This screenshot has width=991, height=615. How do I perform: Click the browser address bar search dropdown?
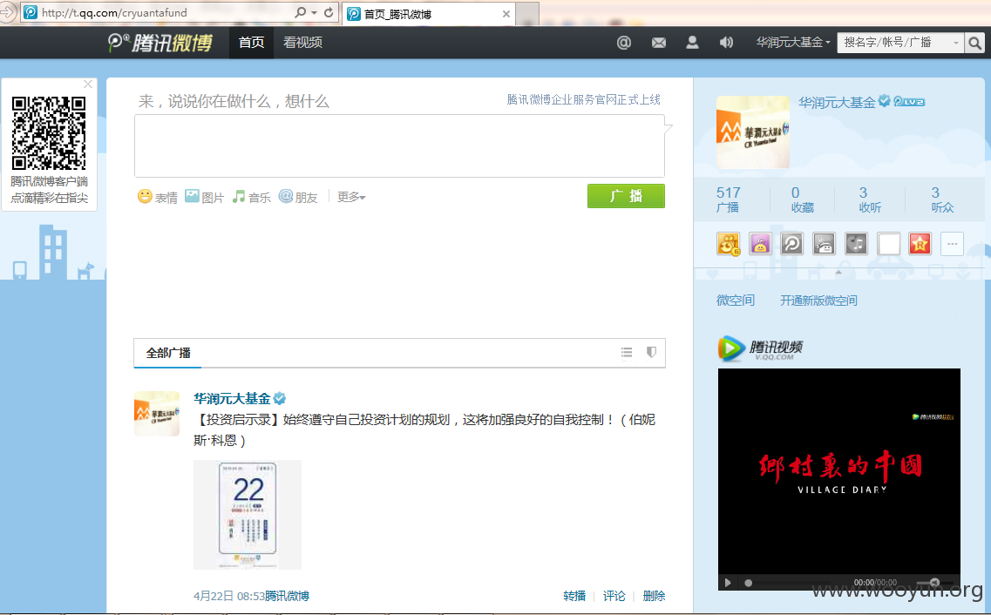(314, 12)
